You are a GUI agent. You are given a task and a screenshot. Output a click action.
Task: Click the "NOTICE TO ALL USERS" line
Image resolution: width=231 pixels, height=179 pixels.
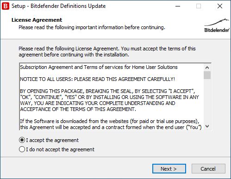click(97, 79)
